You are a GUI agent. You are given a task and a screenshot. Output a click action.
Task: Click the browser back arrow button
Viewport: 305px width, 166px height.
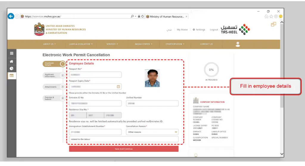click(x=11, y=16)
